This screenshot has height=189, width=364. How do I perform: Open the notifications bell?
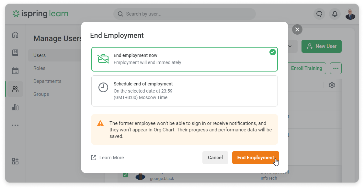335,14
